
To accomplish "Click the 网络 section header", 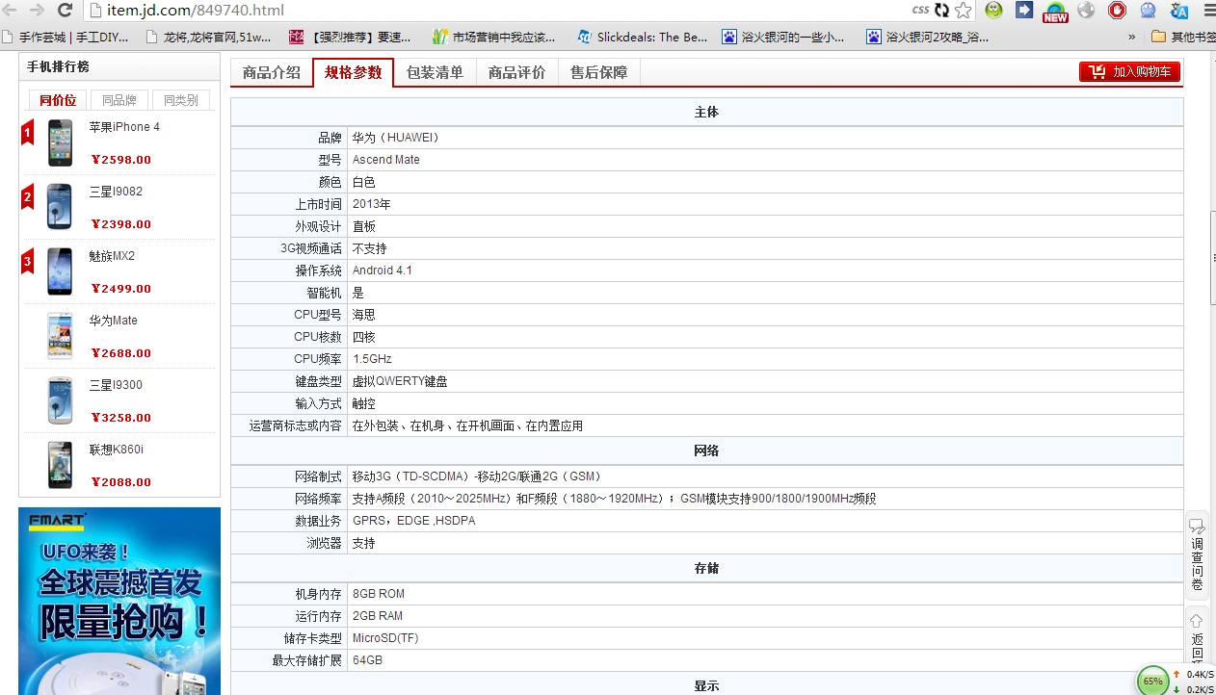I will click(706, 450).
